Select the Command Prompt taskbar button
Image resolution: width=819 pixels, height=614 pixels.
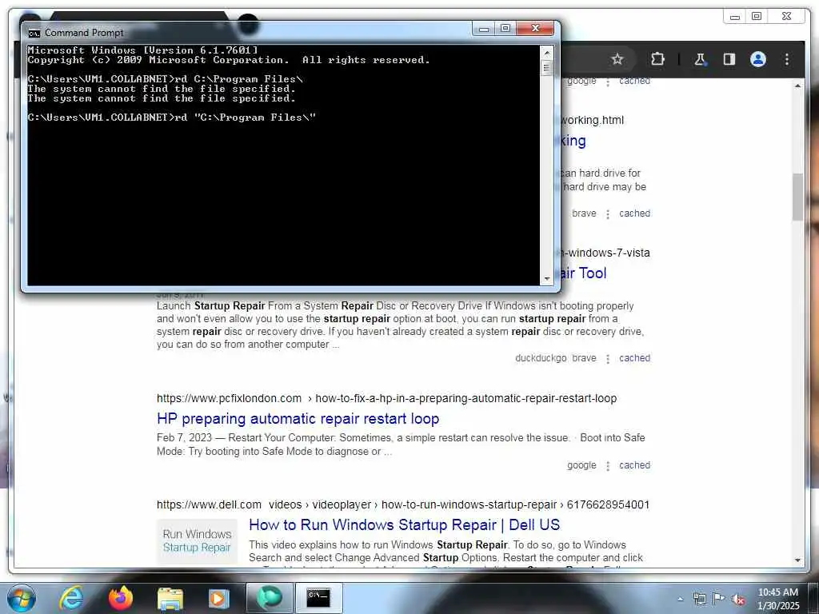click(x=318, y=598)
